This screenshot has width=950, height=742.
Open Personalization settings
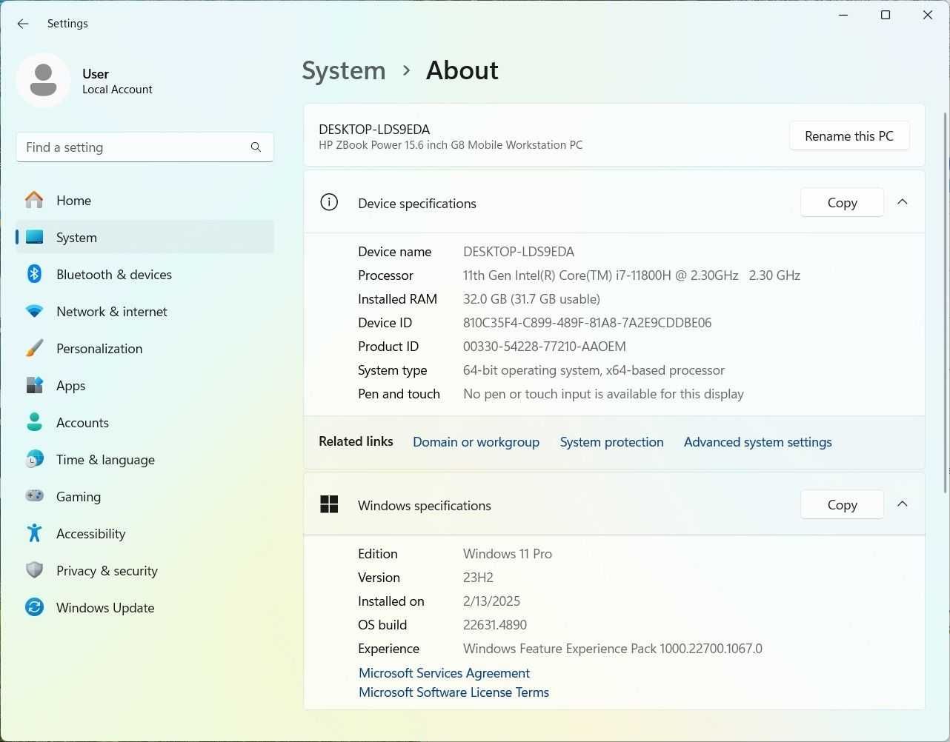point(145,348)
